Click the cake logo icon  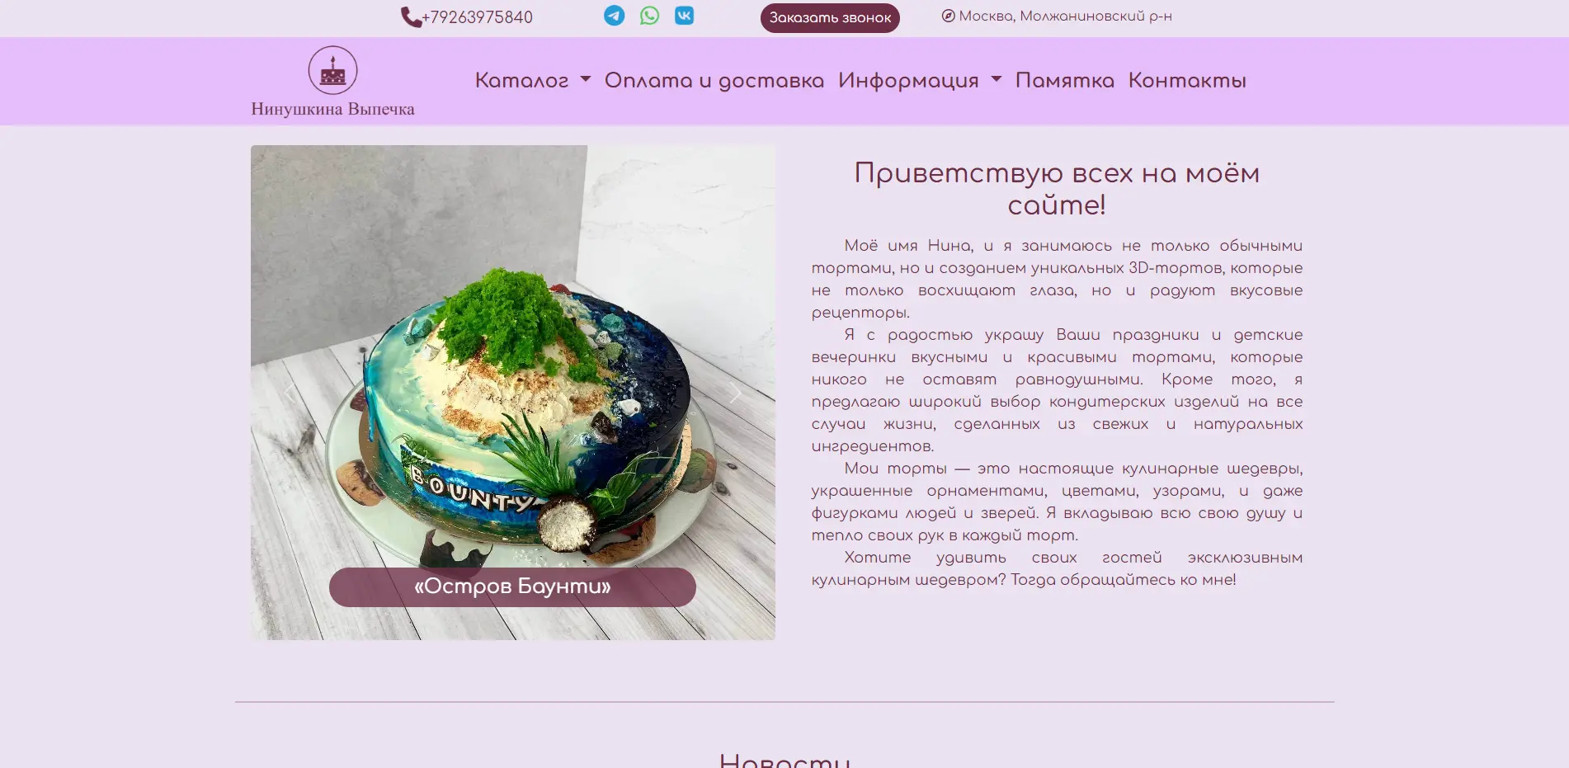click(332, 70)
